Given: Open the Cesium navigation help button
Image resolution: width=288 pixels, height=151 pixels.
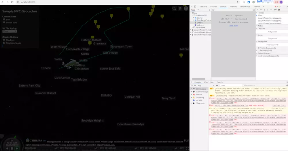Looking at the screenshot, I should point(186,8).
